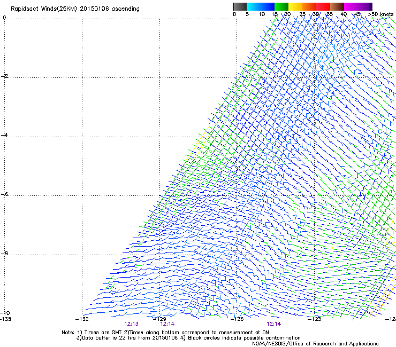
Task: Click the '-132' longitude axis label
Action: coord(82,319)
